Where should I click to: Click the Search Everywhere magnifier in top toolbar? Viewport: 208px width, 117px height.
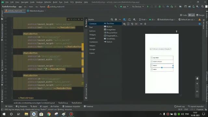point(202,6)
